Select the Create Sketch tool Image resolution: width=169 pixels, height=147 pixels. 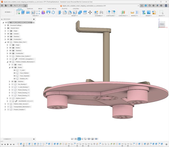[x=18, y=12]
